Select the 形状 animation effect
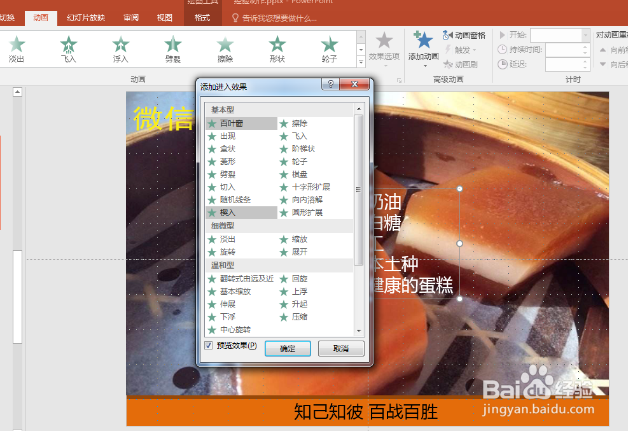628x431 pixels. point(277,48)
